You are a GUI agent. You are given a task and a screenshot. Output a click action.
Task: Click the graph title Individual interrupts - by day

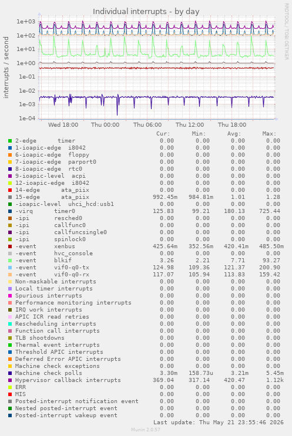[x=146, y=12]
